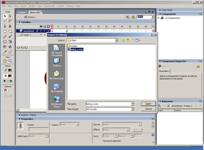Click the Fill color swatch
The height and width of the screenshot is (150, 204).
(x=10, y=76)
